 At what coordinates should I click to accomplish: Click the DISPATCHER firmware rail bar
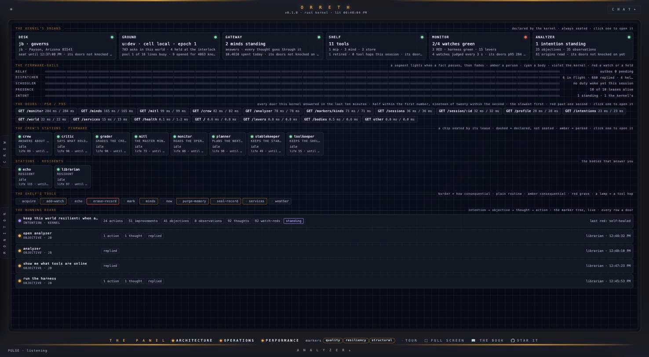(x=302, y=77)
